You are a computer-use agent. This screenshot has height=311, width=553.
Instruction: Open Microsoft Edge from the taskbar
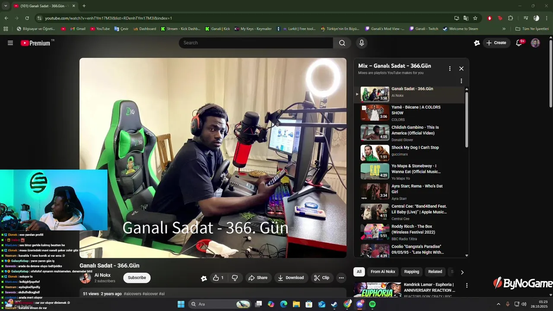click(283, 304)
